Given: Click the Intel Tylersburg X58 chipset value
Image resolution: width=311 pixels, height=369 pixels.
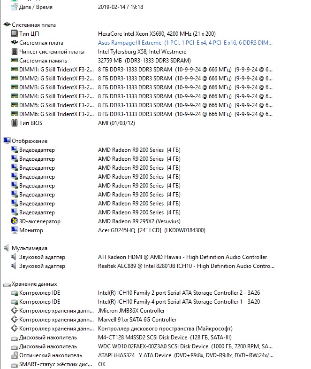Looking at the screenshot, I should (142, 52).
